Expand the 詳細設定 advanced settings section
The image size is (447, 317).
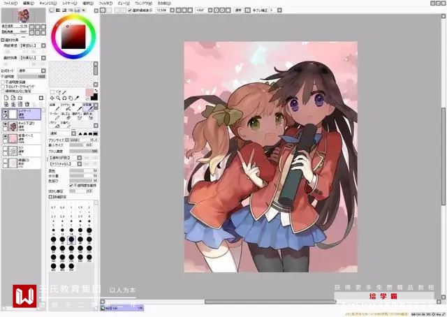pos(51,197)
